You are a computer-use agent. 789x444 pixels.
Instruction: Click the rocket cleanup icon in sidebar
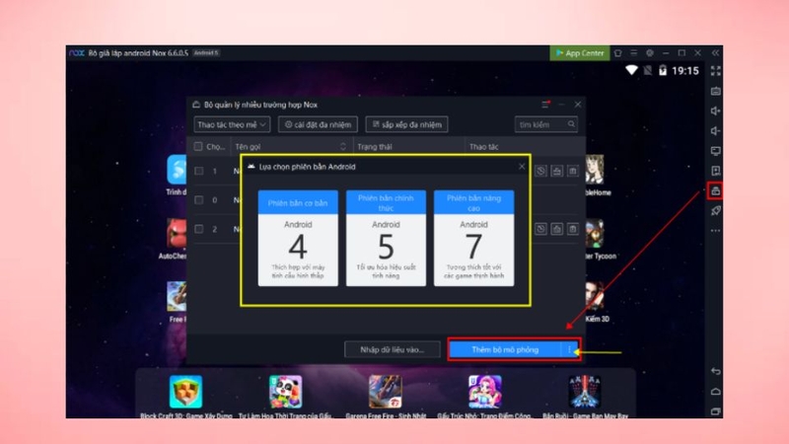click(x=716, y=210)
